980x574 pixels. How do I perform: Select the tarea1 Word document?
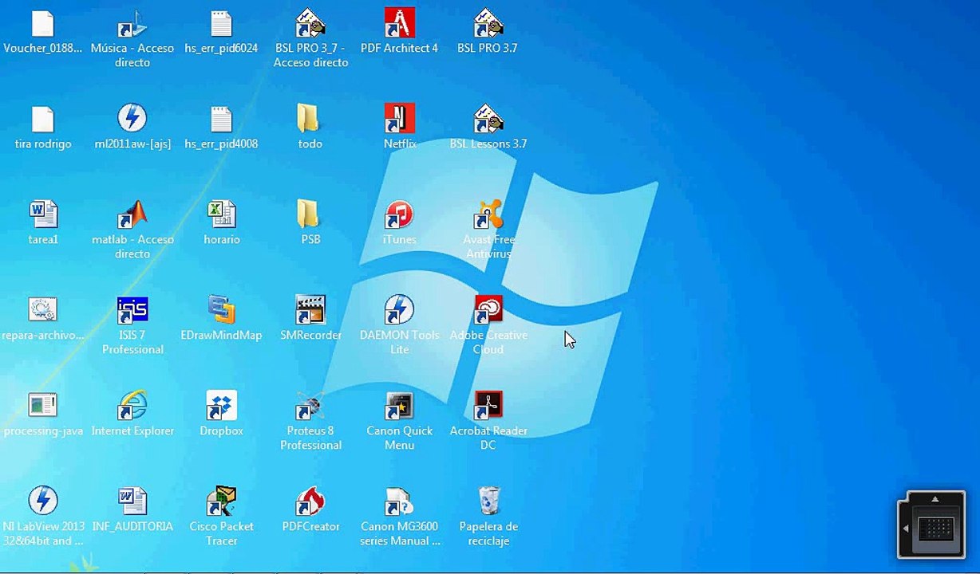pos(43,214)
